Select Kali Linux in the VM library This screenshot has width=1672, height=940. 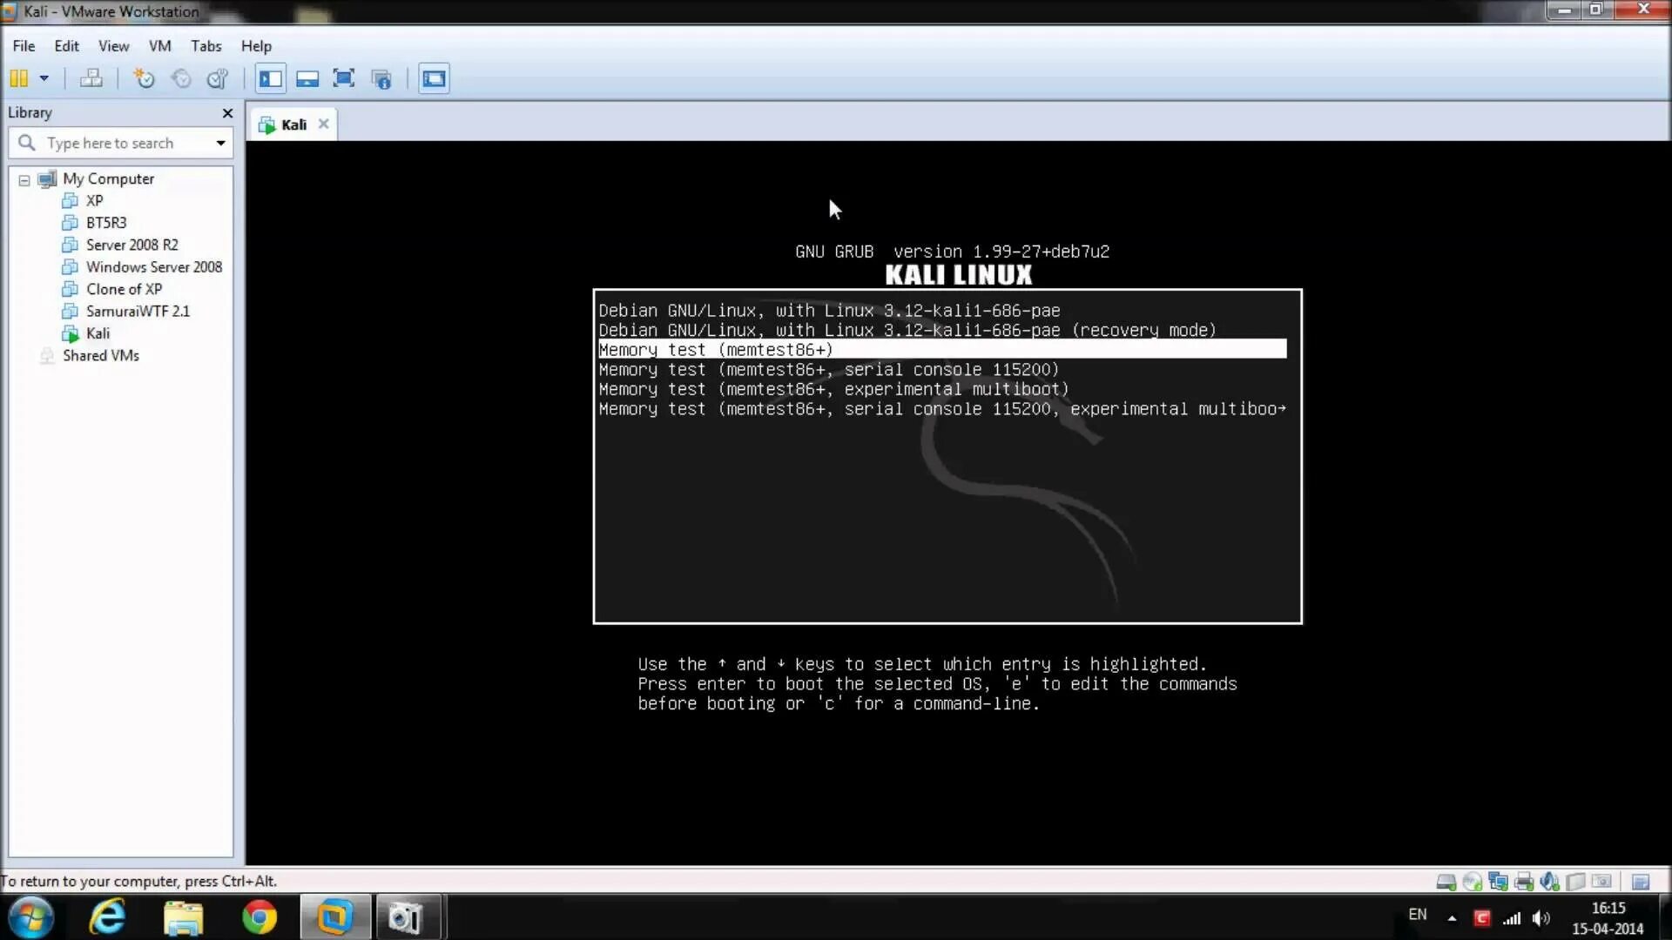(98, 332)
